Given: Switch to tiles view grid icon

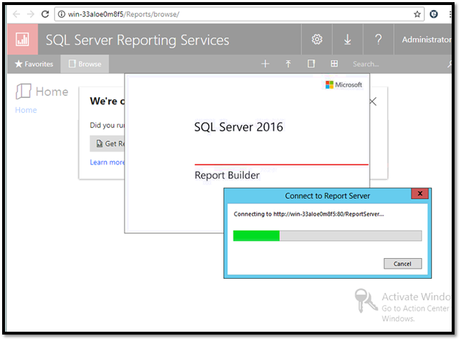Looking at the screenshot, I should point(334,64).
